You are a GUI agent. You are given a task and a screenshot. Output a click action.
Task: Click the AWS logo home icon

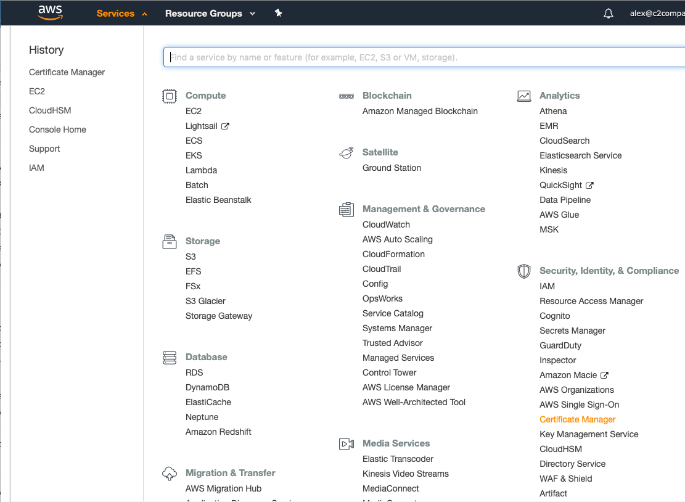click(51, 13)
